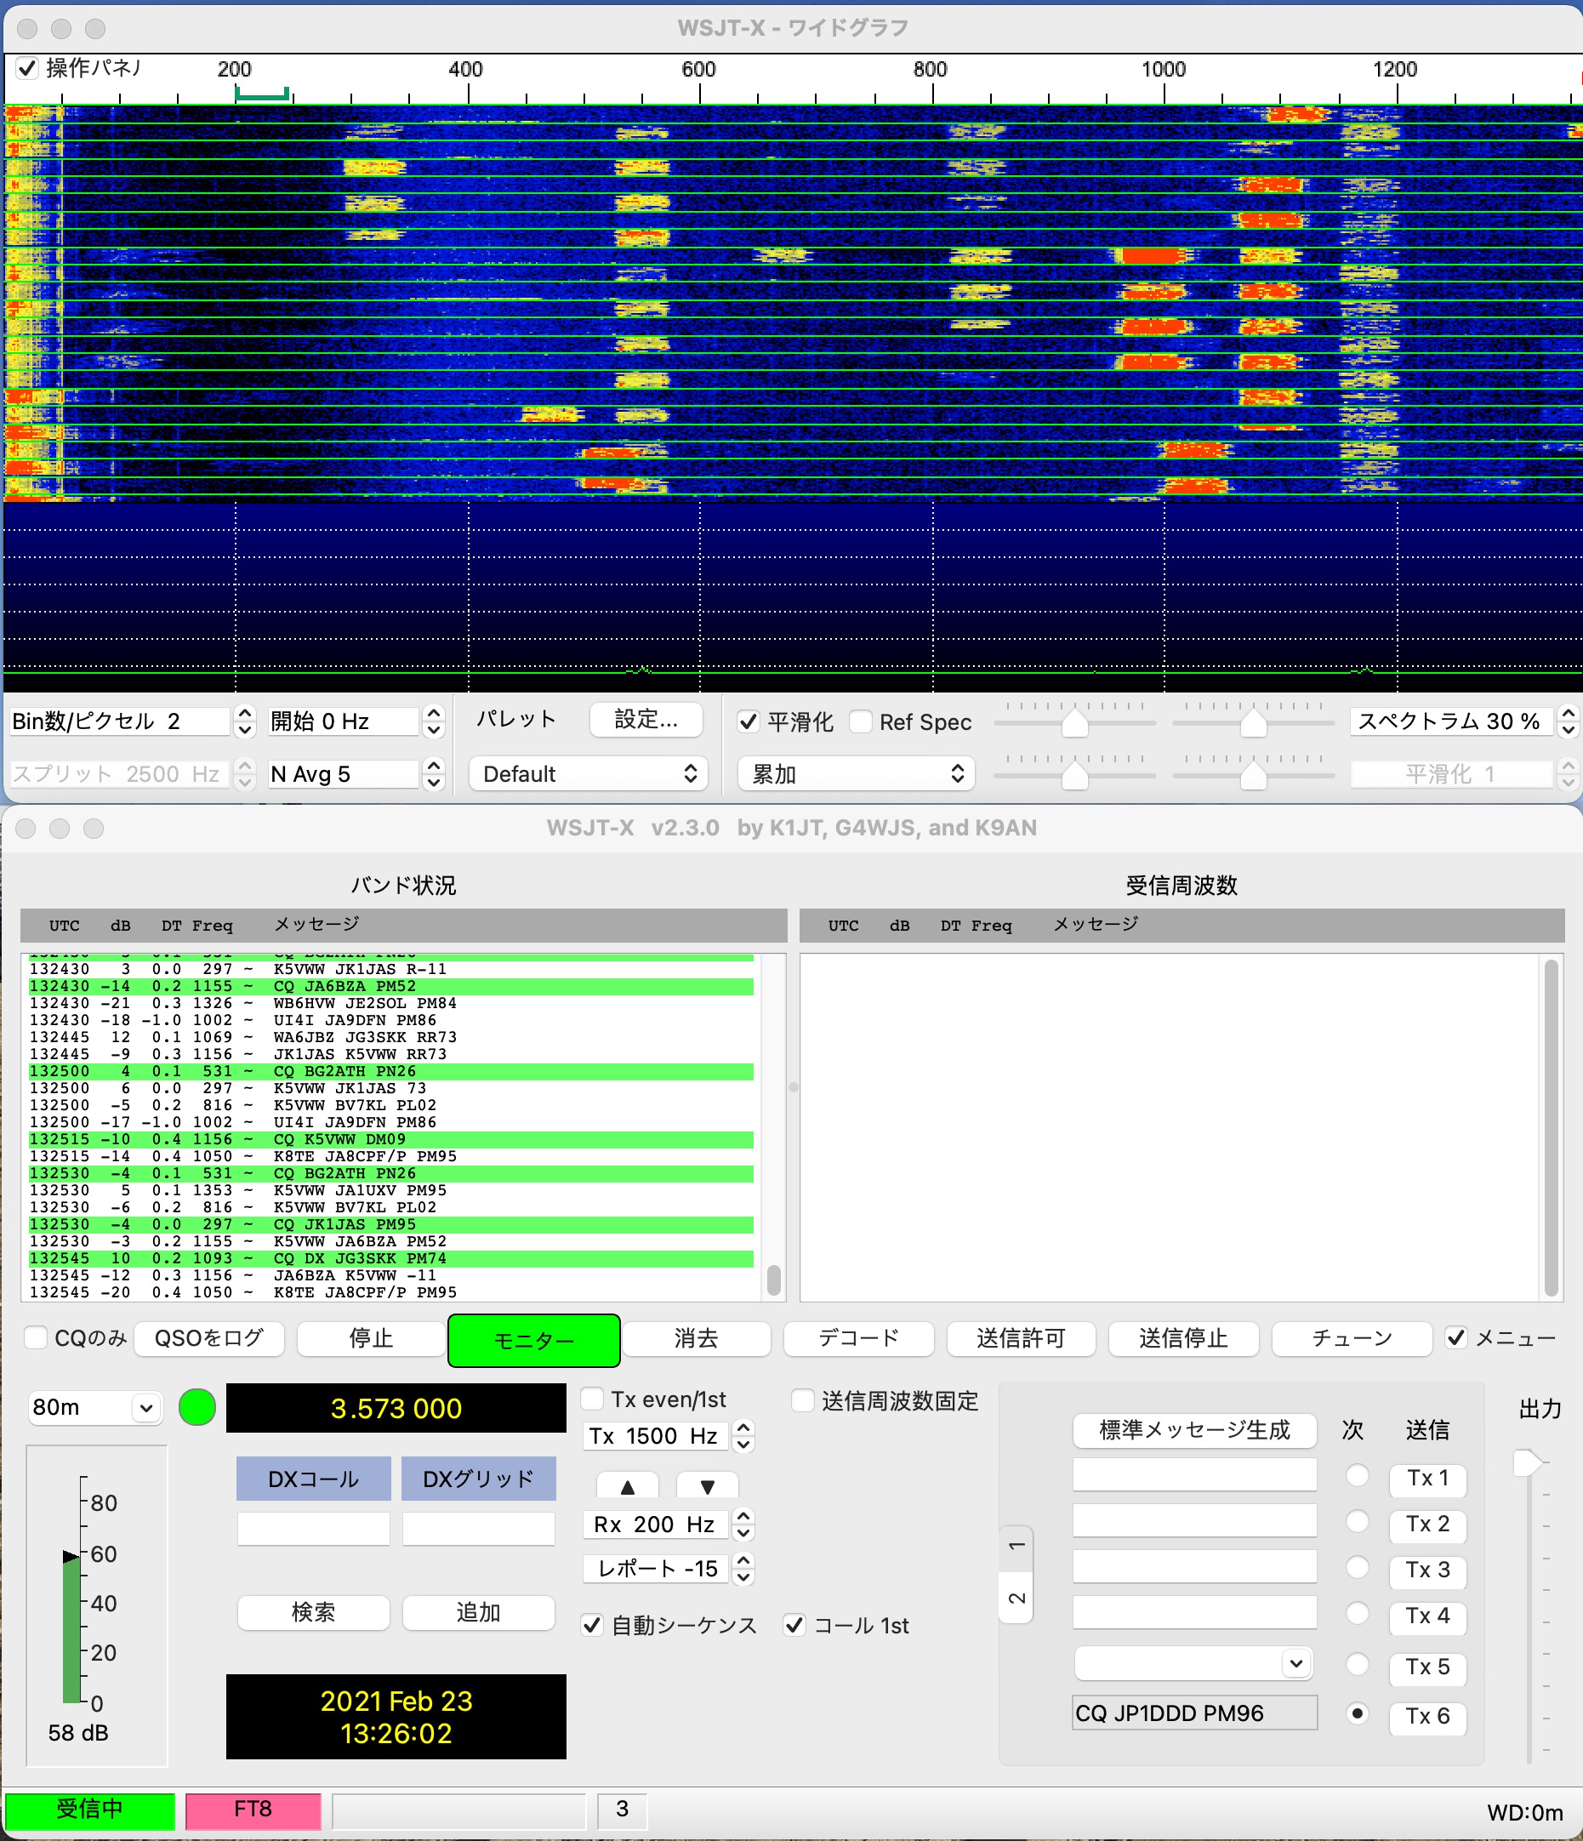Viewport: 1583px width, 1841px height.
Task: Click the green モニター button
Action: coord(534,1340)
